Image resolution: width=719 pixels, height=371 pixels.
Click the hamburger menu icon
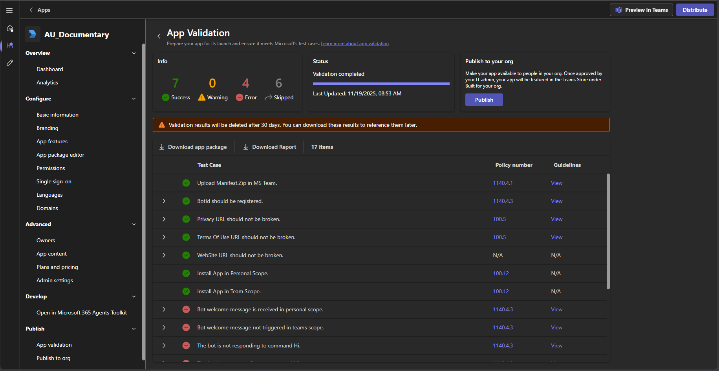(9, 11)
